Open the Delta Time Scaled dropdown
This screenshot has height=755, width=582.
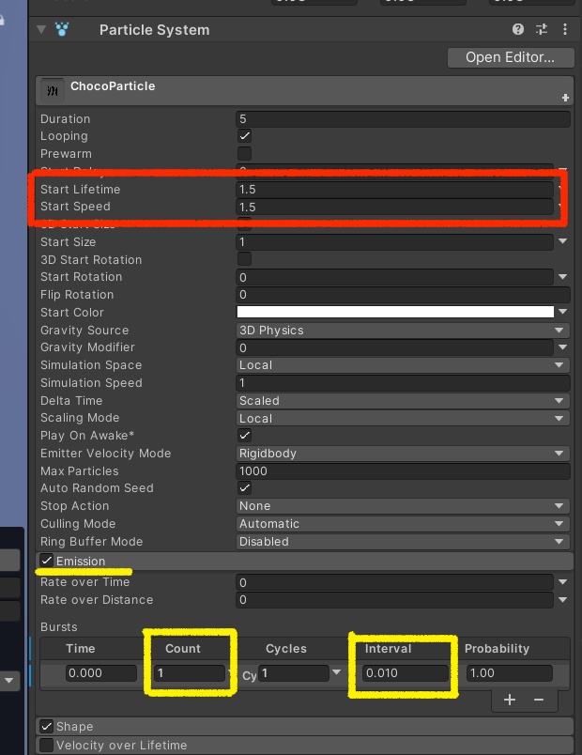click(403, 401)
